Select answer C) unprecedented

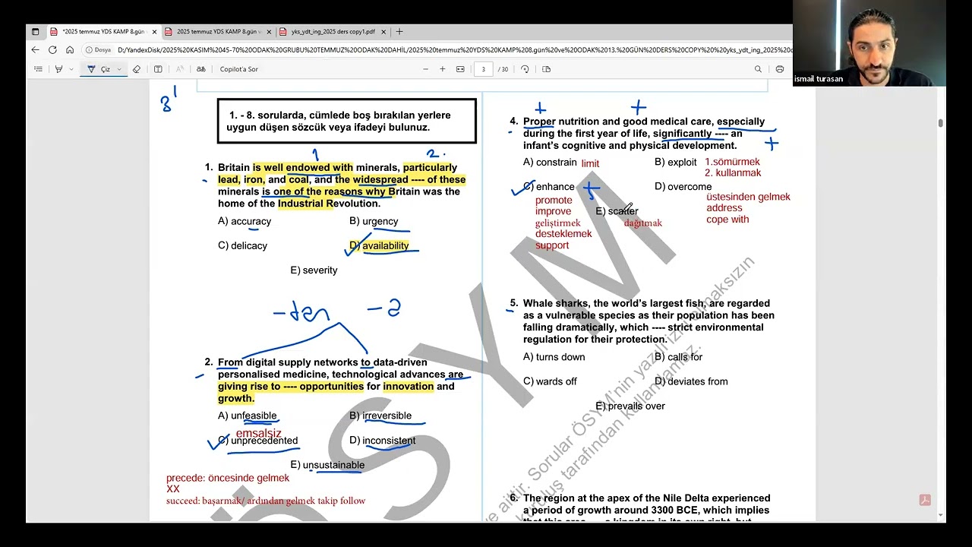point(257,441)
